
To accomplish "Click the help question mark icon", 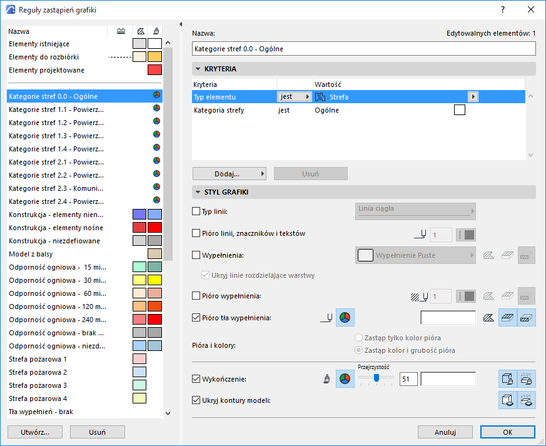I will 502,10.
